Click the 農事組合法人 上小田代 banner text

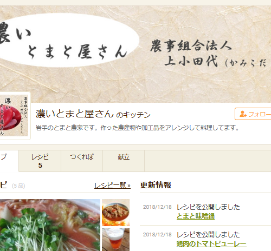pyautogui.click(x=208, y=54)
